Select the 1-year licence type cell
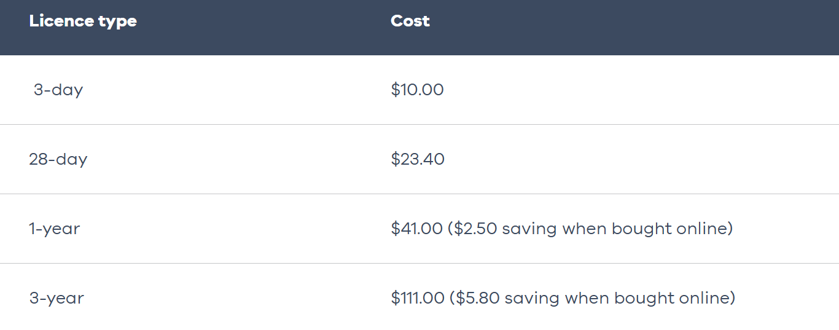The width and height of the screenshot is (839, 330). click(x=55, y=229)
